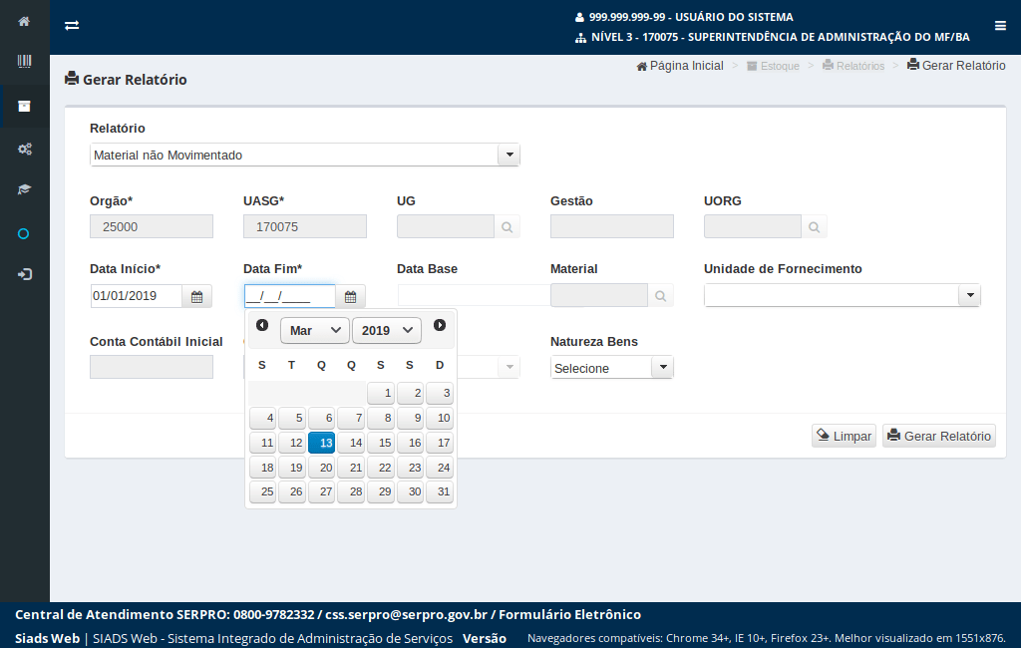Open the Relatório dropdown arrow
The width and height of the screenshot is (1021, 648).
pos(510,155)
